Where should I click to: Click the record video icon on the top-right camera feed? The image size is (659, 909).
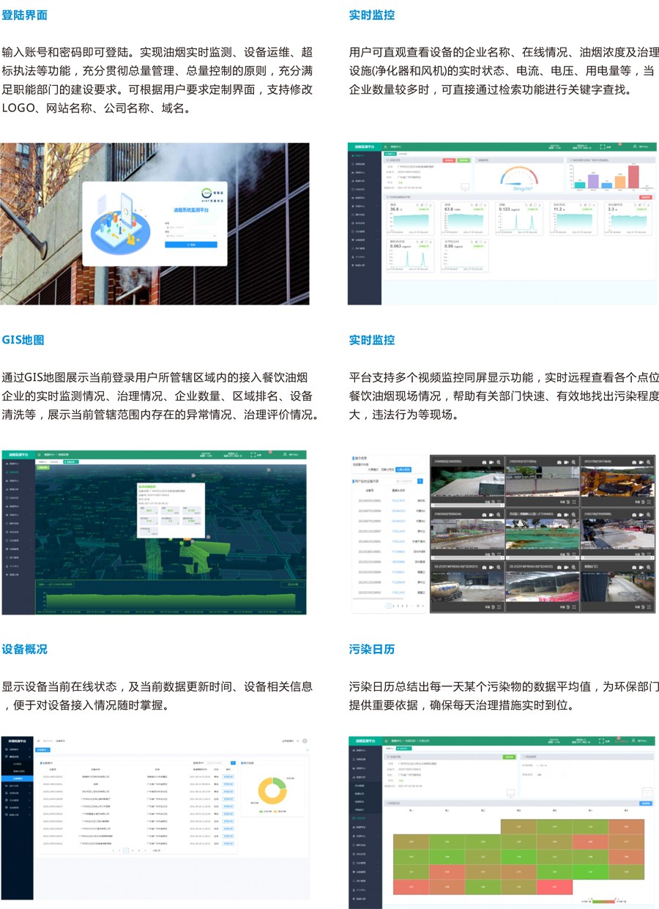click(643, 463)
